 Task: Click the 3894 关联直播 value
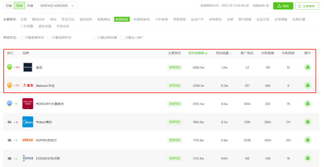(268, 122)
